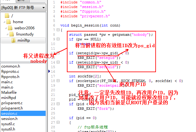Click the bookmark marker at line 16

[49, 72]
